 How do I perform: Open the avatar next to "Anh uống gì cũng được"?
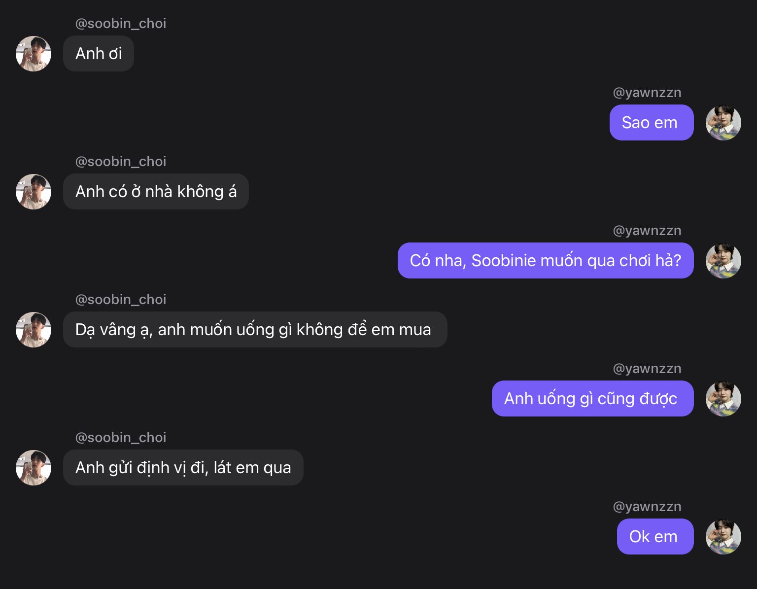[723, 399]
